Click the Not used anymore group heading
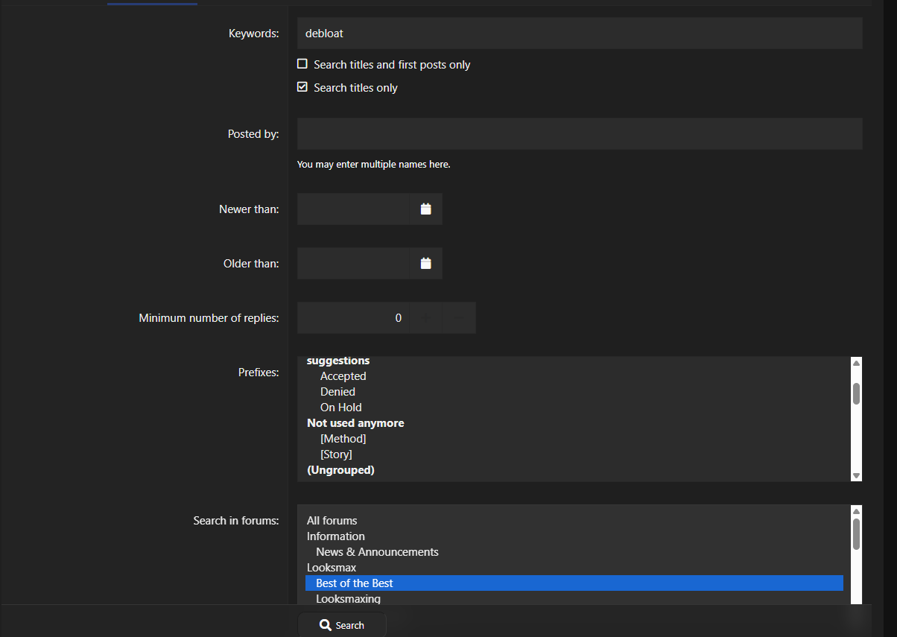 click(355, 423)
